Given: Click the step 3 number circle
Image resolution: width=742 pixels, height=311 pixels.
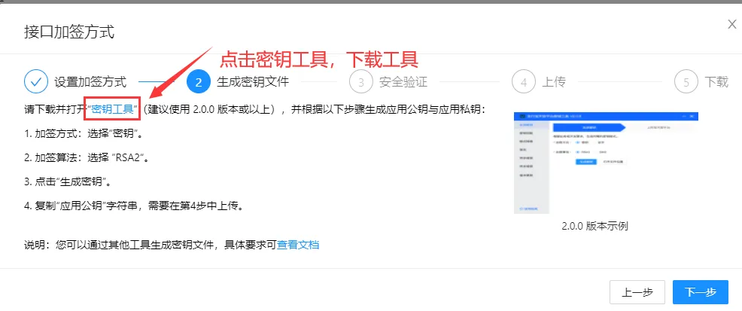Looking at the screenshot, I should (361, 81).
